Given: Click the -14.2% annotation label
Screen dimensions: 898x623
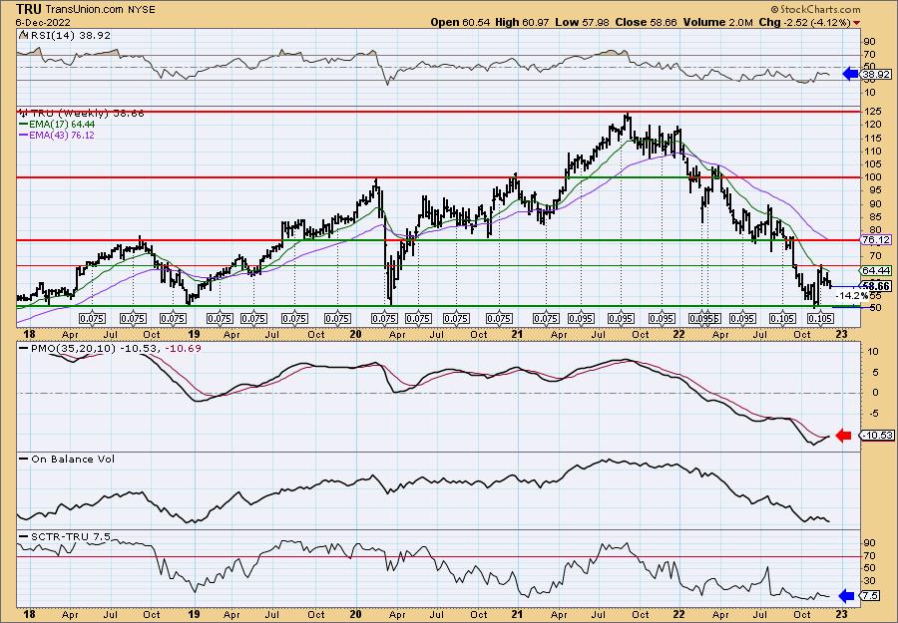Looking at the screenshot, I should click(x=852, y=296).
